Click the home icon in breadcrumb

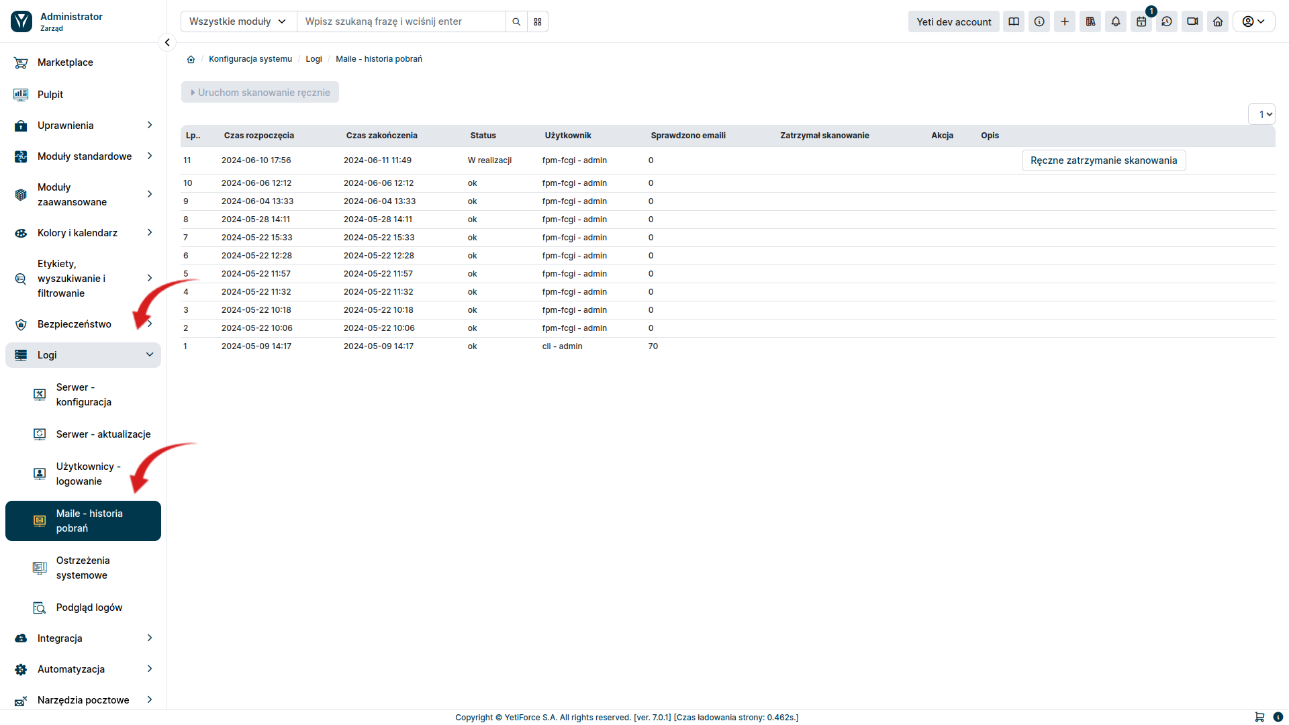pyautogui.click(x=191, y=59)
